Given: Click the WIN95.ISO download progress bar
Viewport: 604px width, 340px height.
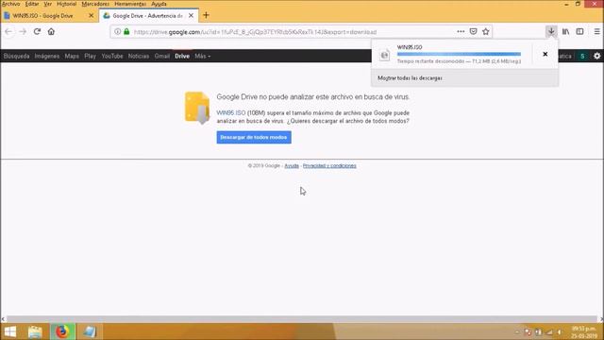Looking at the screenshot, I should [459, 55].
